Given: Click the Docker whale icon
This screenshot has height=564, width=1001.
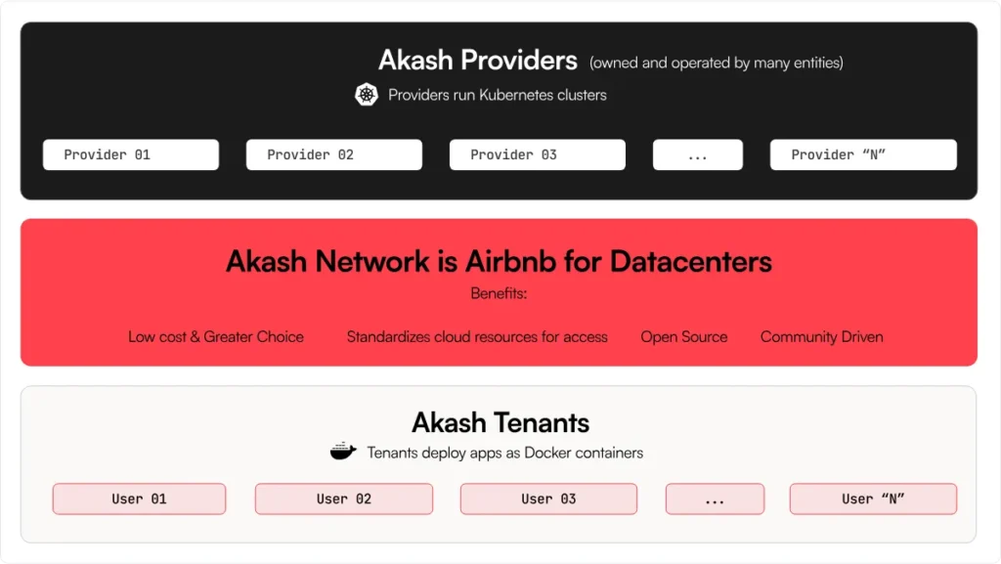Looking at the screenshot, I should pyautogui.click(x=343, y=452).
